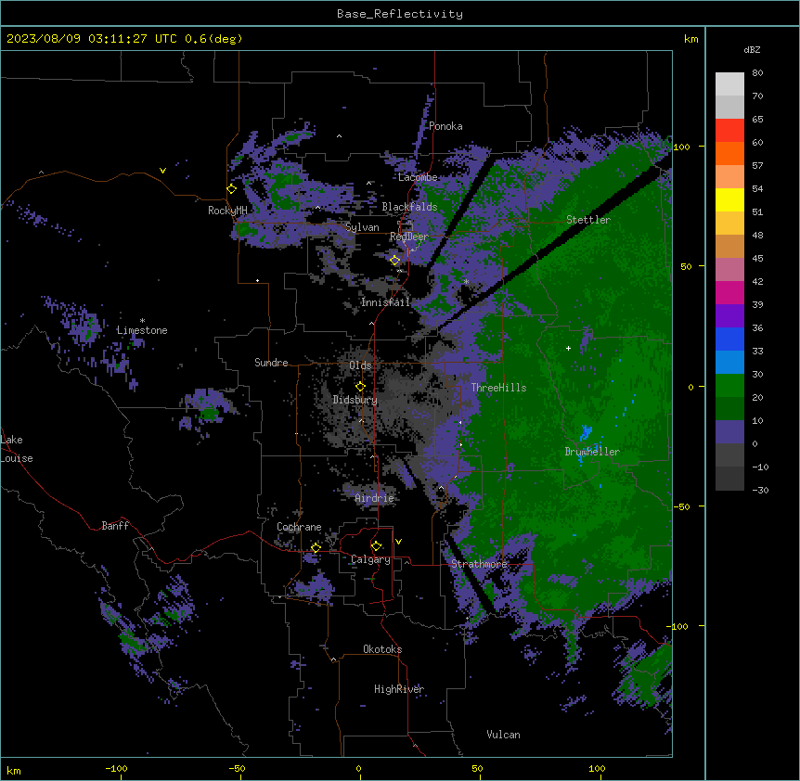Click the yellow diamond marker above Calgary label

pos(376,546)
